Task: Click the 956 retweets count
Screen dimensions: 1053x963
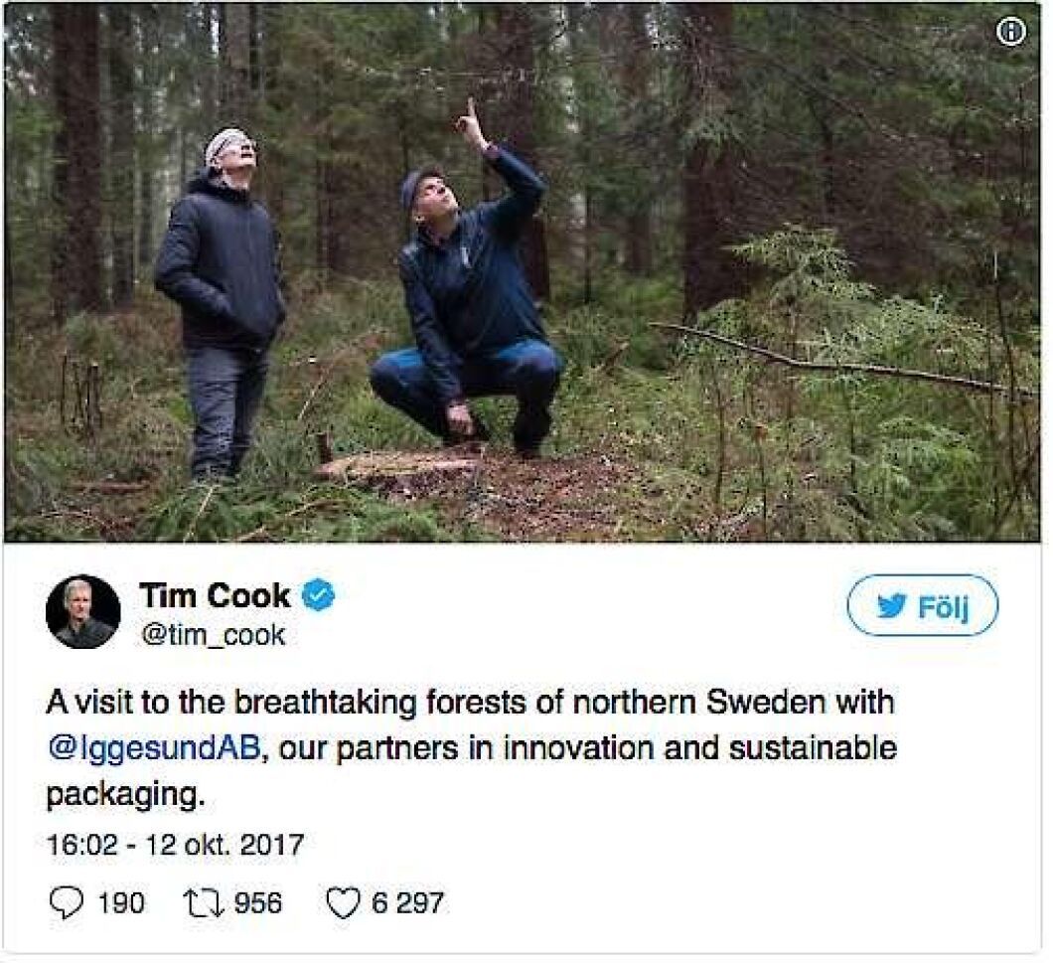Action: coord(257,902)
